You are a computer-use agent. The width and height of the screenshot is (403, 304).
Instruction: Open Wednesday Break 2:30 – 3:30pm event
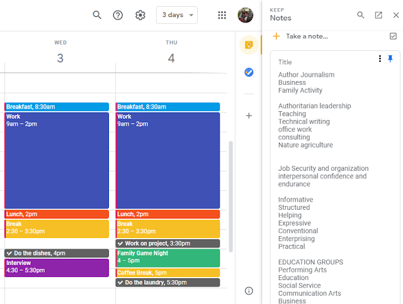coord(57,229)
